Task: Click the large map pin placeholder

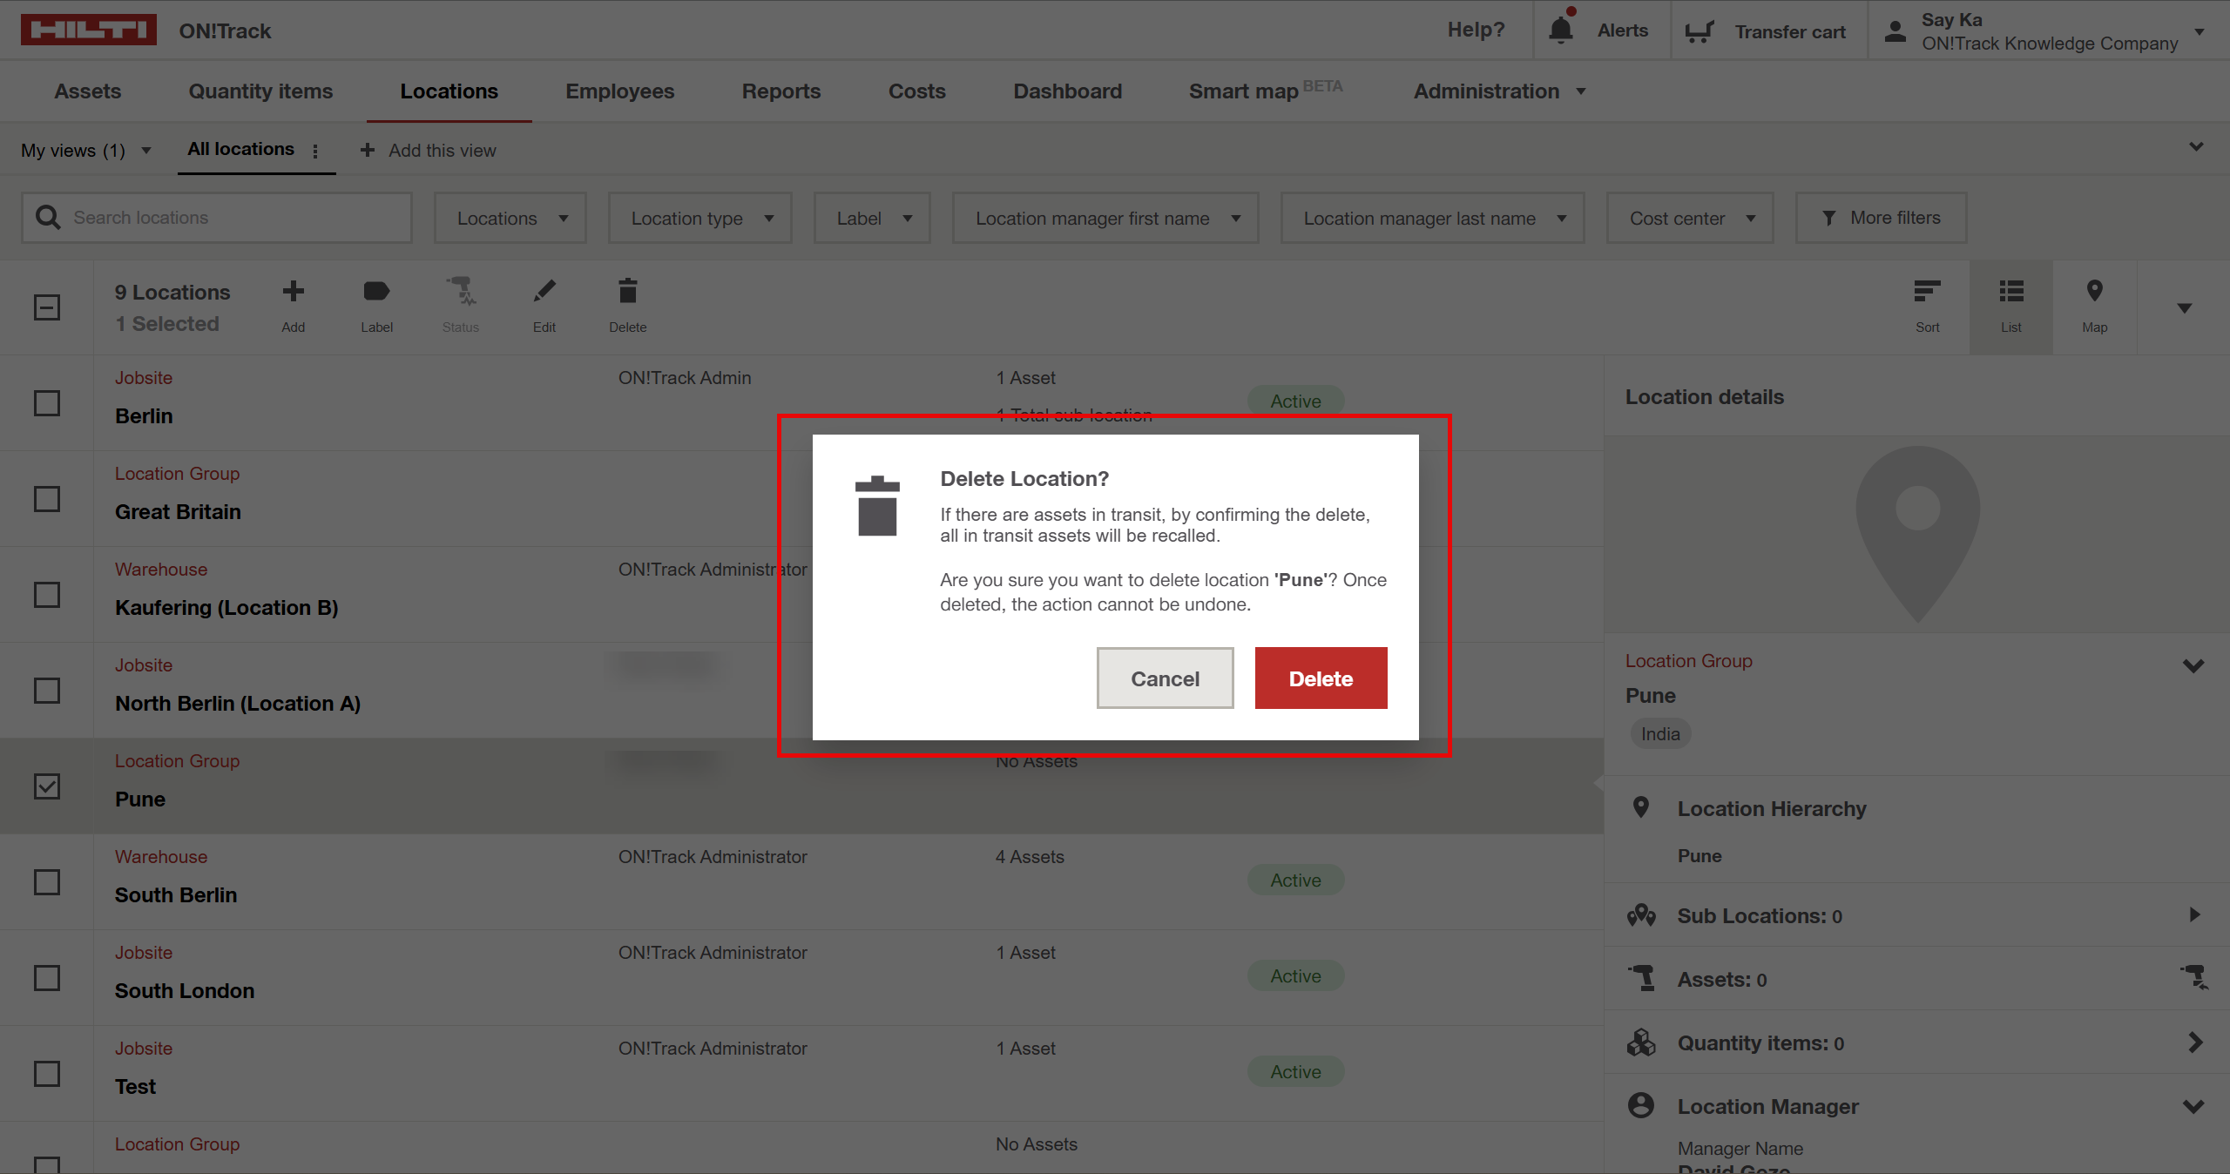Action: coord(1917,533)
